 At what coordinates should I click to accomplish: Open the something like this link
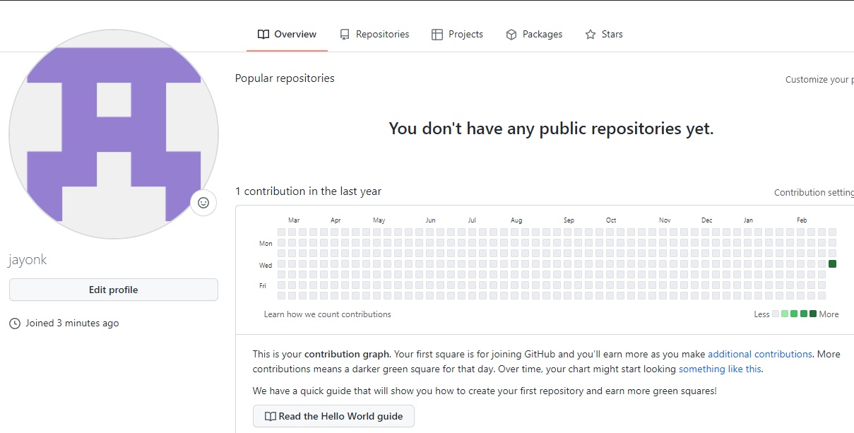point(720,369)
